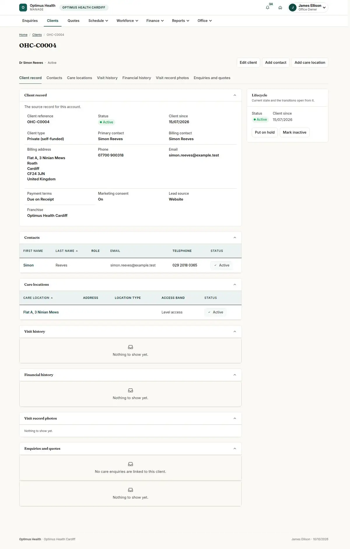Click the Add care location button
The height and width of the screenshot is (549, 350).
click(310, 62)
